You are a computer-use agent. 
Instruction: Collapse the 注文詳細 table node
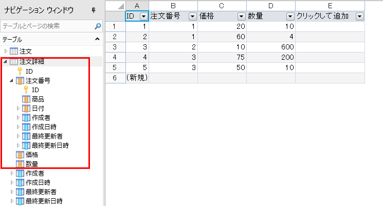(x=5, y=62)
